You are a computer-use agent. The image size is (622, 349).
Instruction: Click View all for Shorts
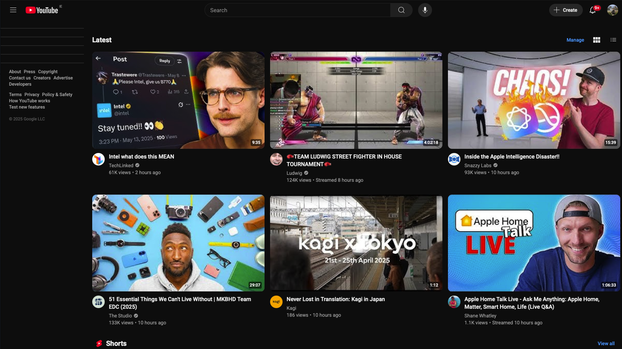coord(606,343)
